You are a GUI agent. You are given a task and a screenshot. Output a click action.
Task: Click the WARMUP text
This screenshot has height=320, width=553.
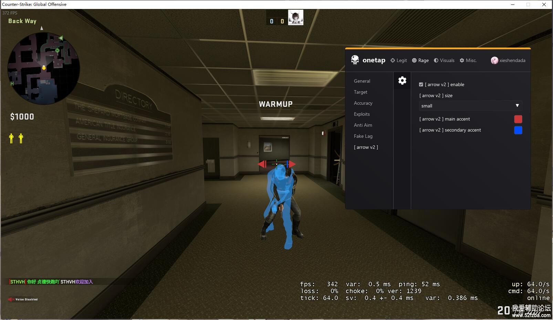(276, 104)
